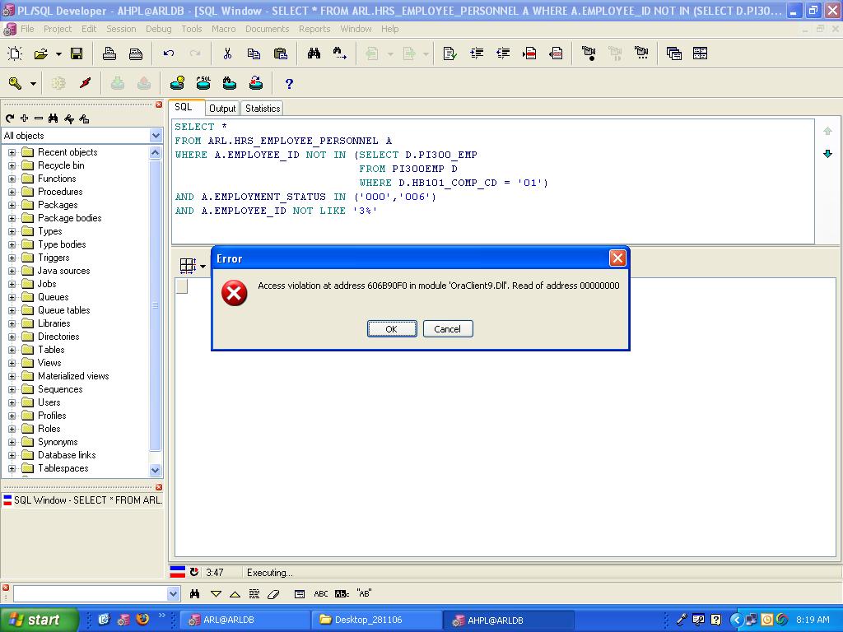Click the Undo arrow icon
This screenshot has width=843, height=632.
click(x=169, y=53)
